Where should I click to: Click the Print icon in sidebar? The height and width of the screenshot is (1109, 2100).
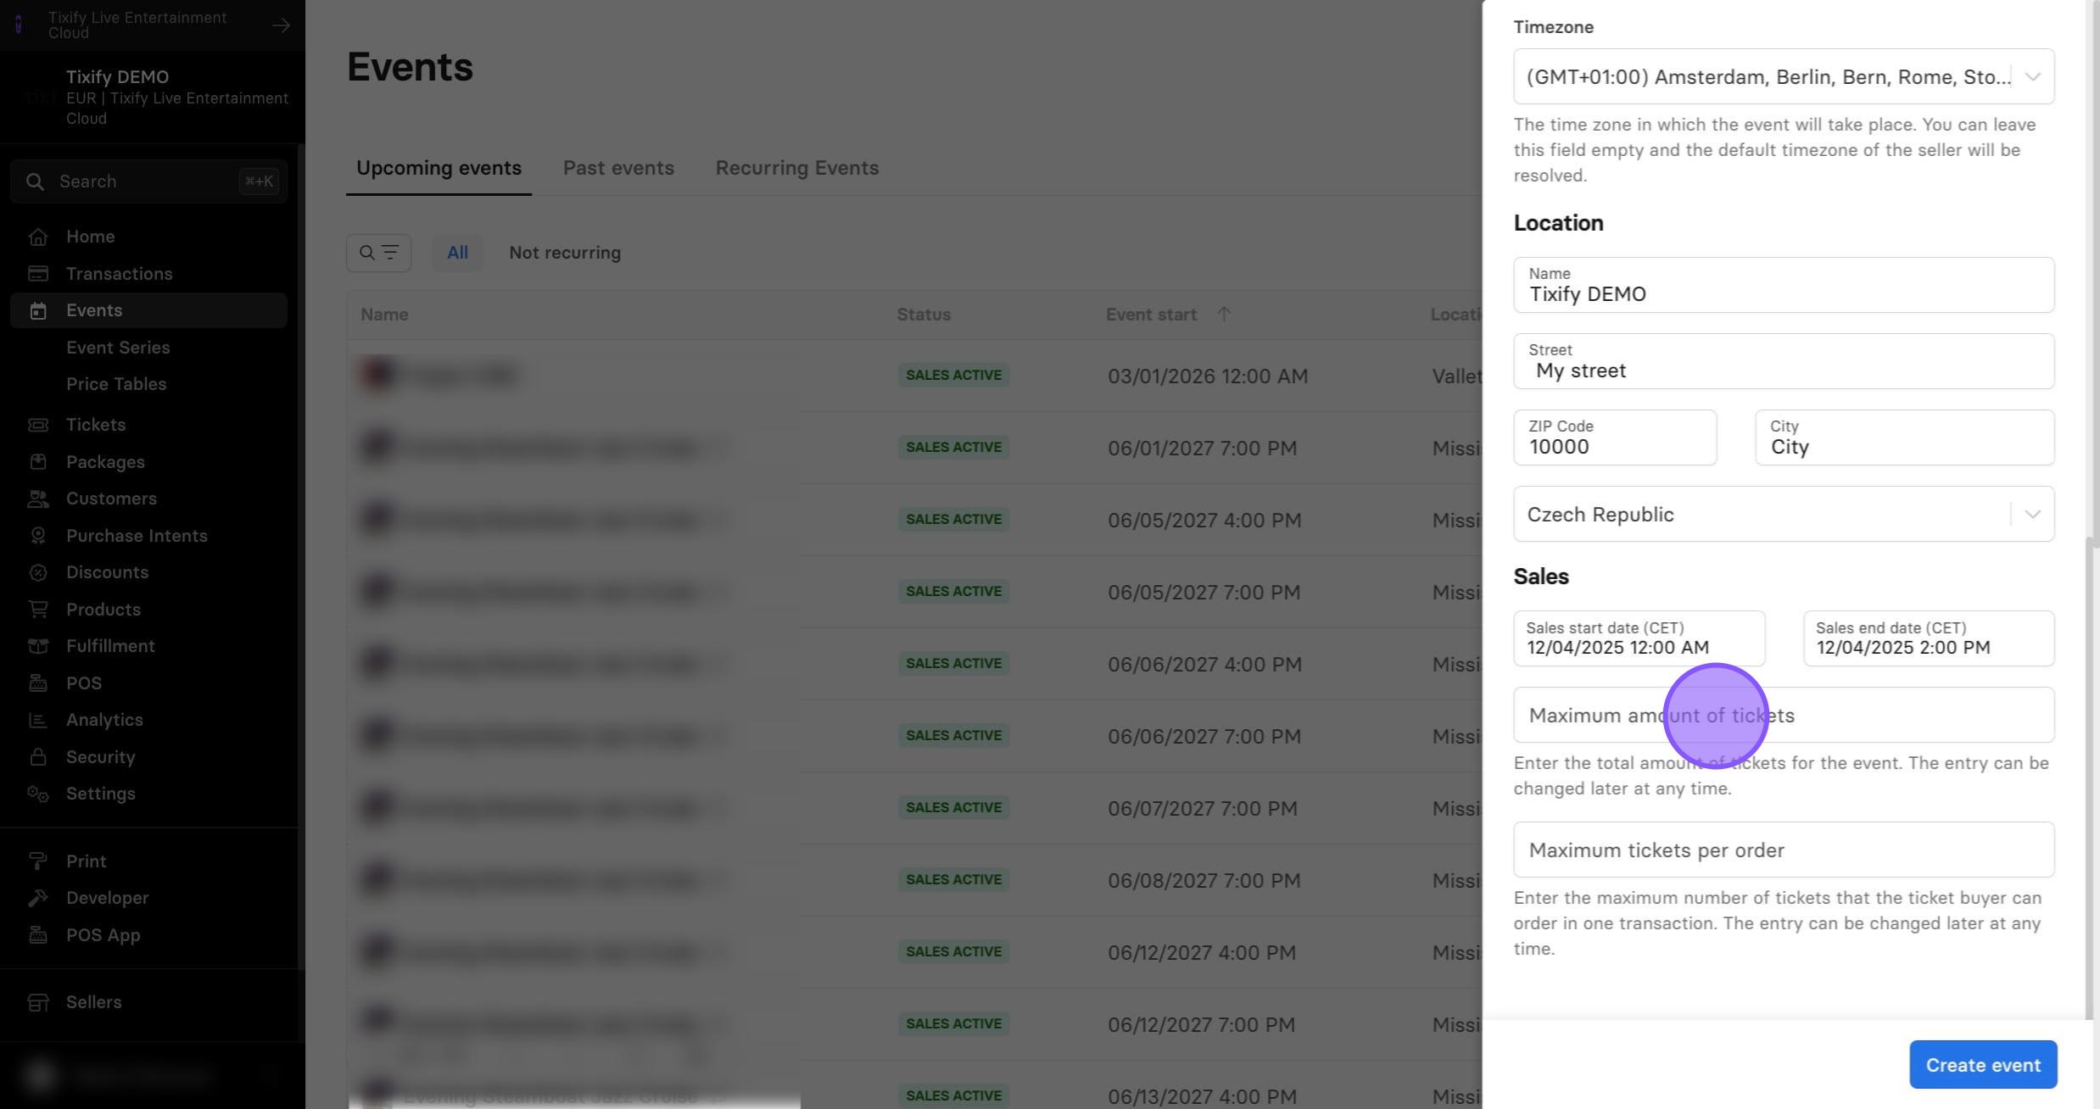tap(37, 861)
